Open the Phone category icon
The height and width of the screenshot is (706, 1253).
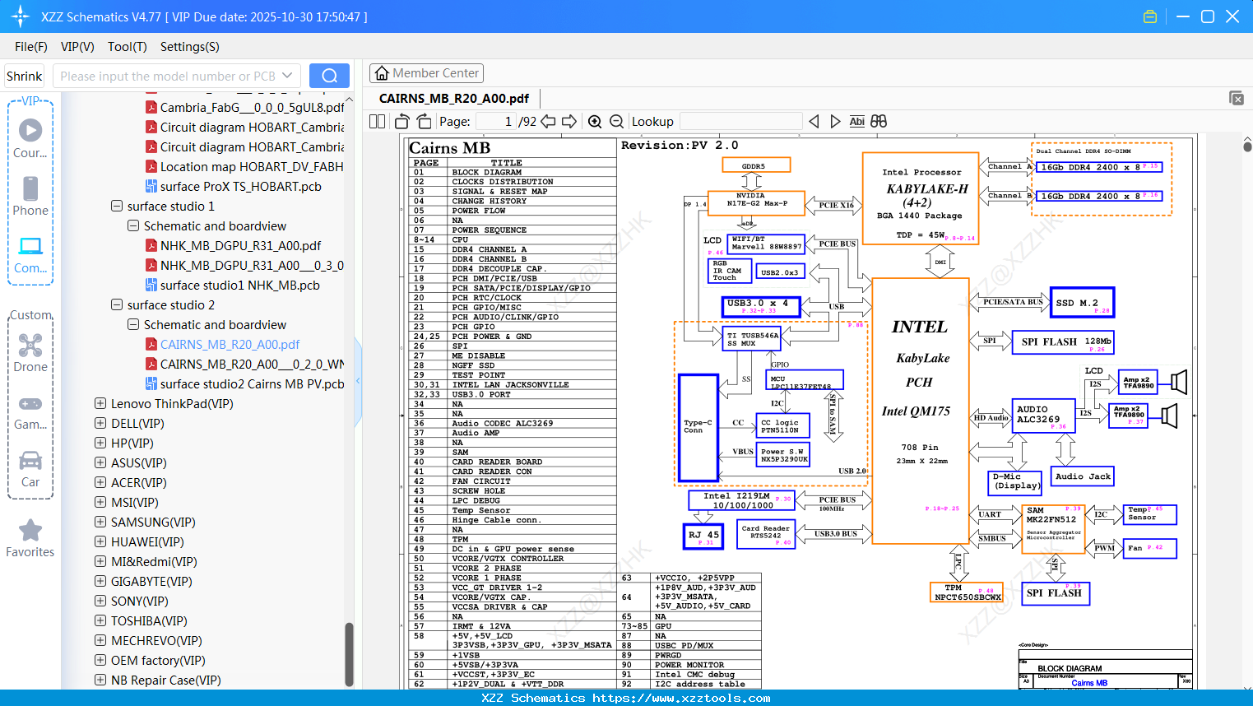[30, 196]
